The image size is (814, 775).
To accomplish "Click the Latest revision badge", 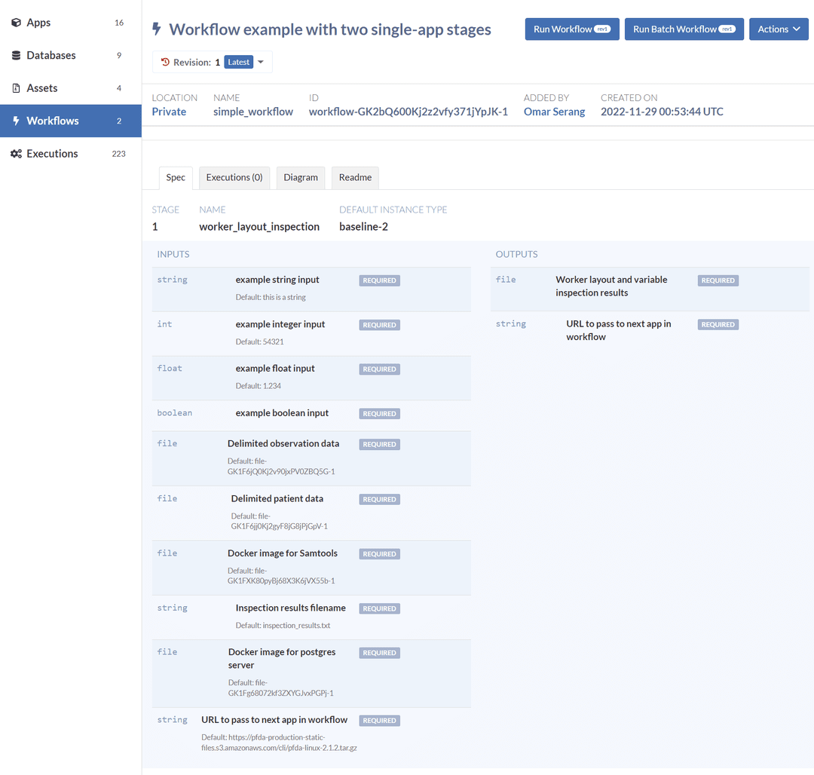I will 238,63.
